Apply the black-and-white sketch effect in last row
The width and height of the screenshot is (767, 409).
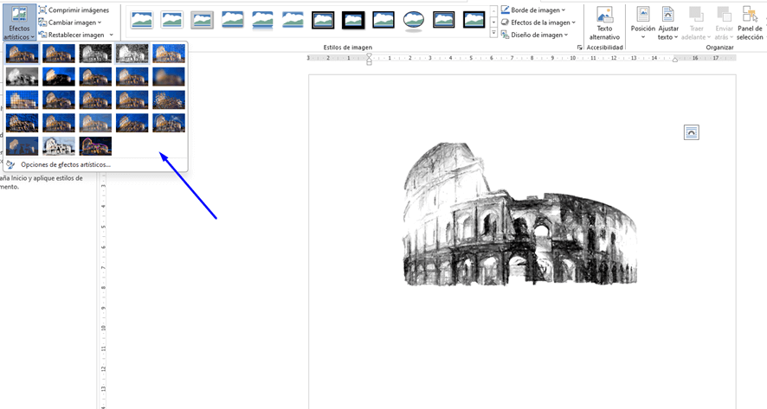pyautogui.click(x=59, y=145)
